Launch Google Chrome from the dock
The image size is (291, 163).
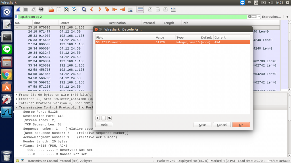coord(7,75)
